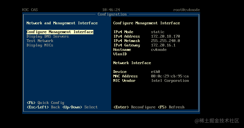Click the Hostname value cvknode
The width and height of the screenshot is (244, 128).
click(159, 50)
